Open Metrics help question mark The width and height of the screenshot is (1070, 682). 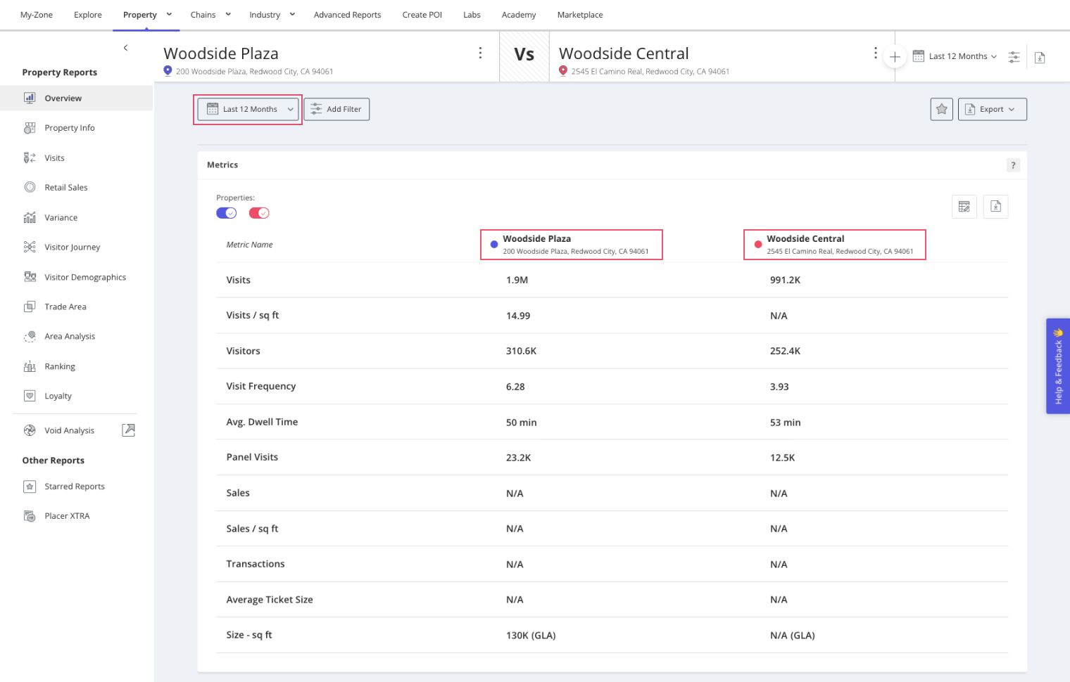(1013, 165)
